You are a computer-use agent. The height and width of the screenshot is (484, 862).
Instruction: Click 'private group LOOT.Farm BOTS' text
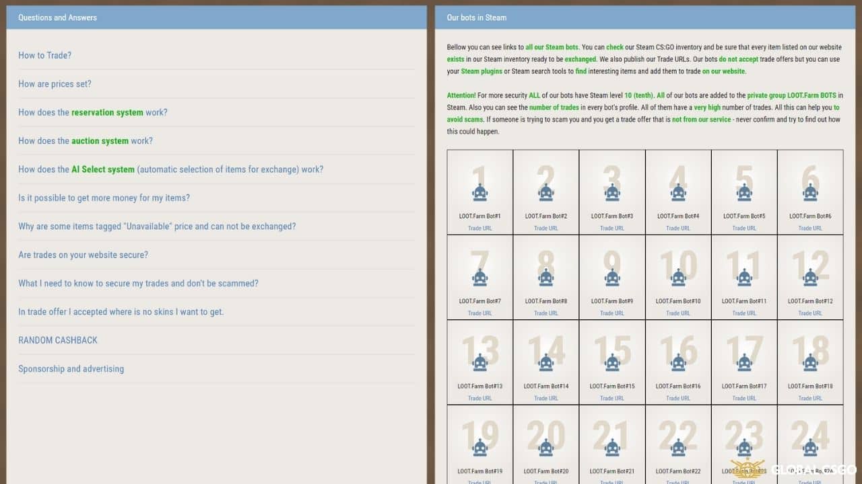click(791, 95)
